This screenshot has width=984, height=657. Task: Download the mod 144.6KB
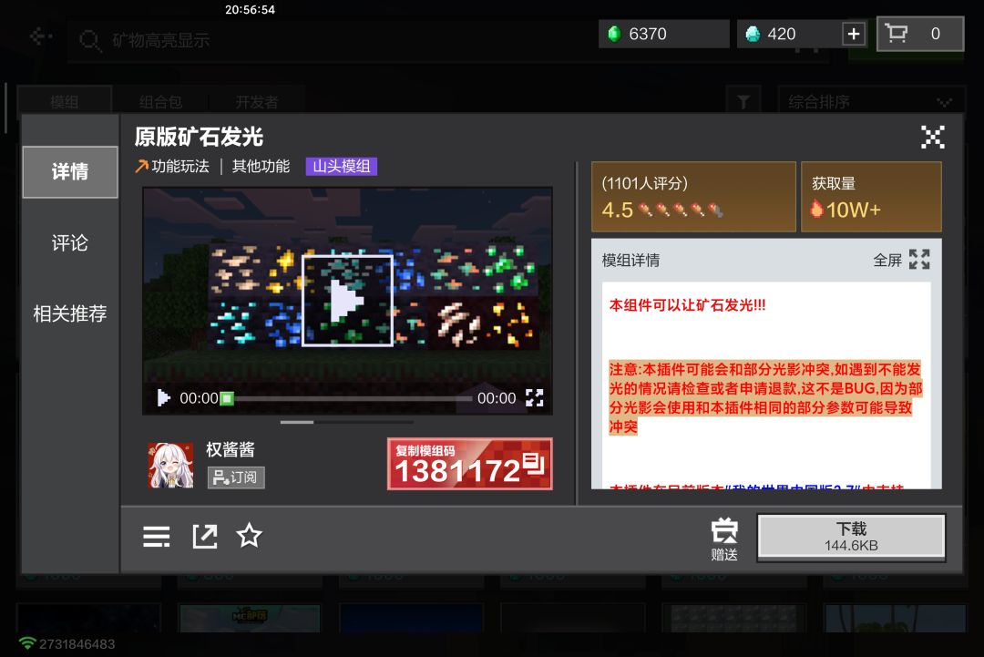point(851,537)
